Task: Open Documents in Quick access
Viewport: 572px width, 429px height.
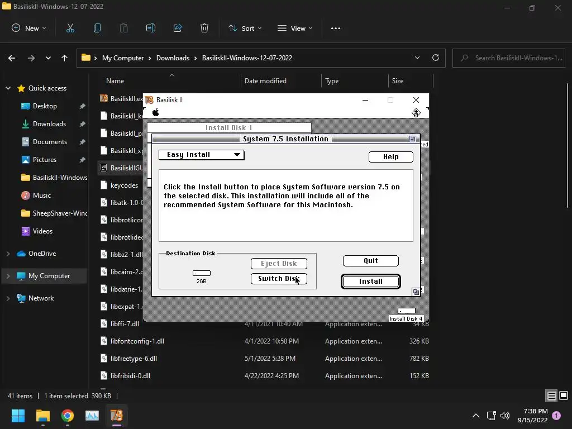Action: coord(50,142)
